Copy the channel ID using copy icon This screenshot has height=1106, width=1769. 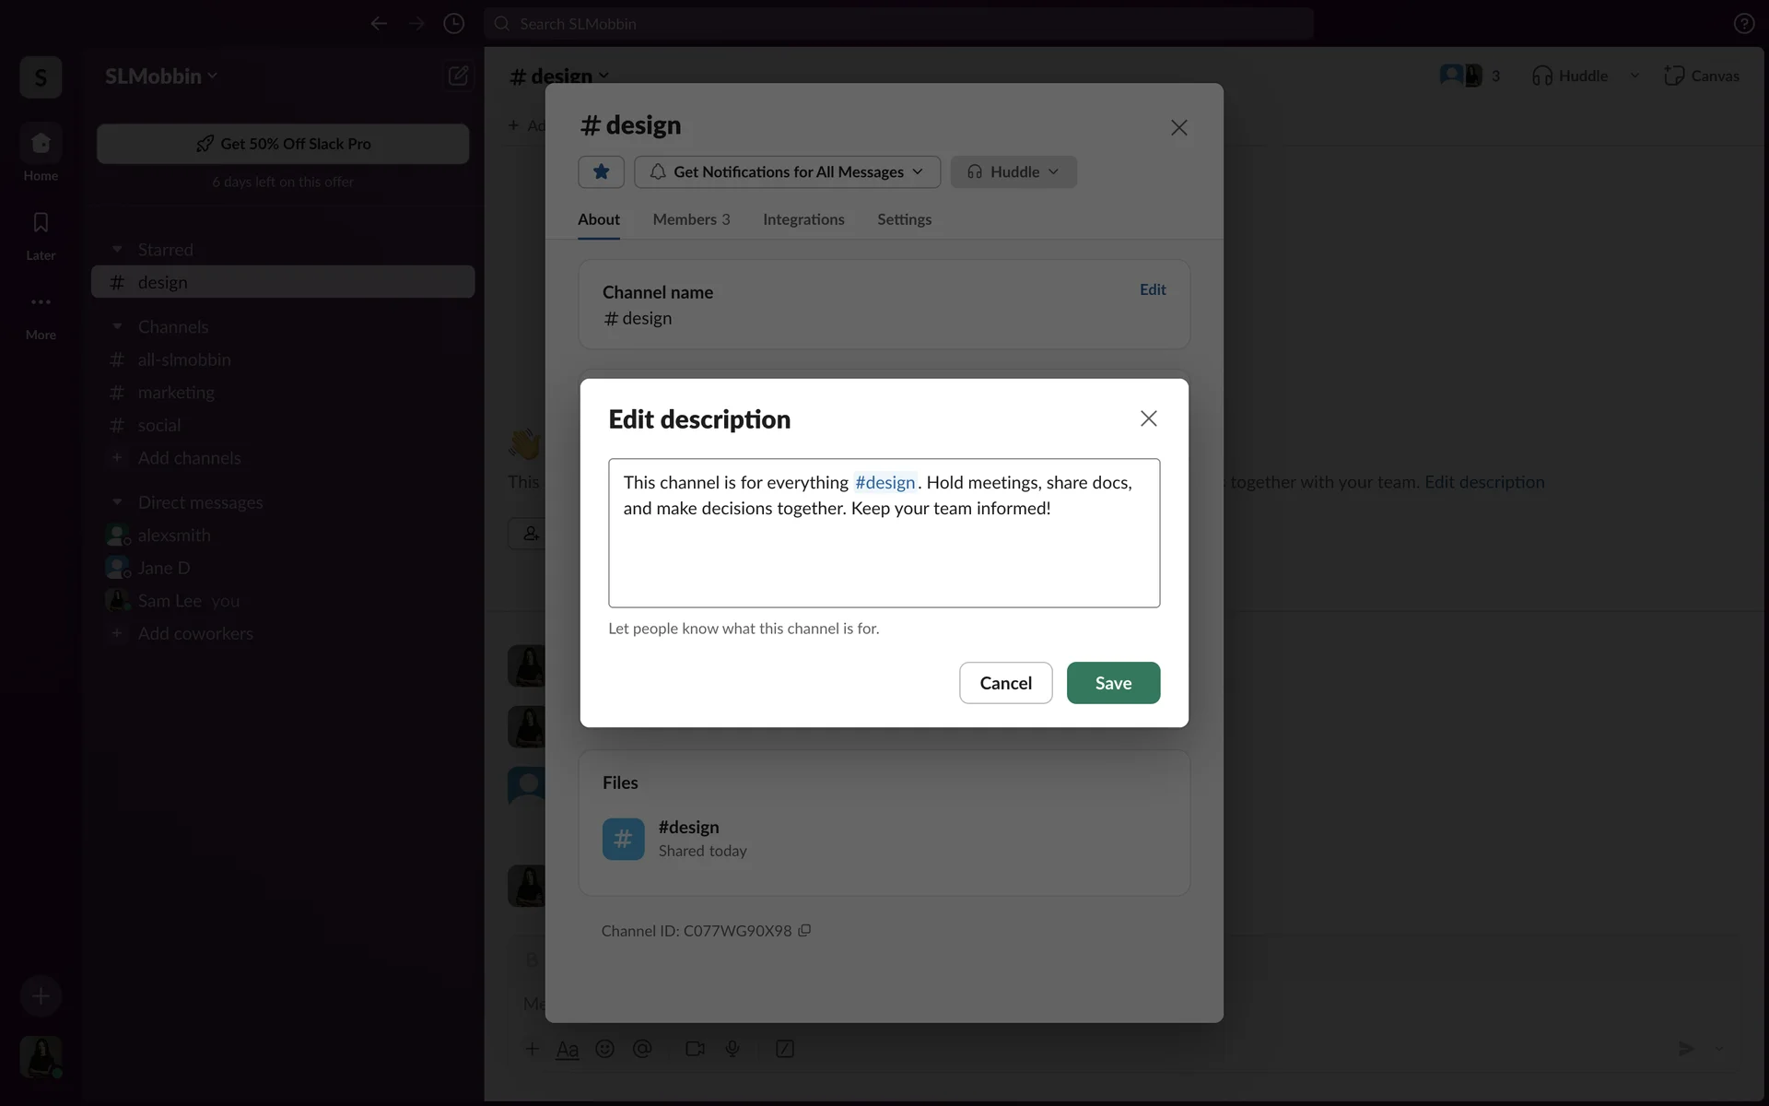click(804, 931)
